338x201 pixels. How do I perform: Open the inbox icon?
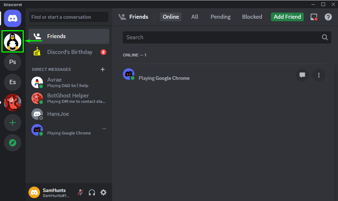coord(314,17)
